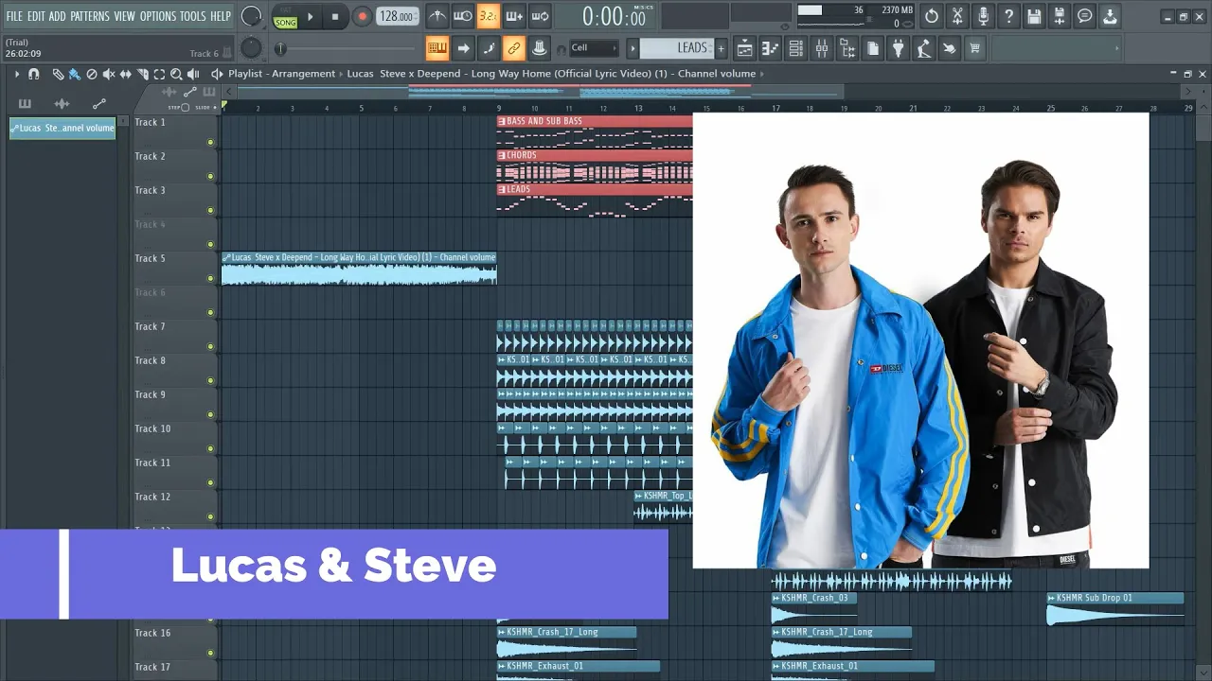Toggle Pat/Song mode switch
Viewport: 1212px width, 681px height.
[285, 17]
